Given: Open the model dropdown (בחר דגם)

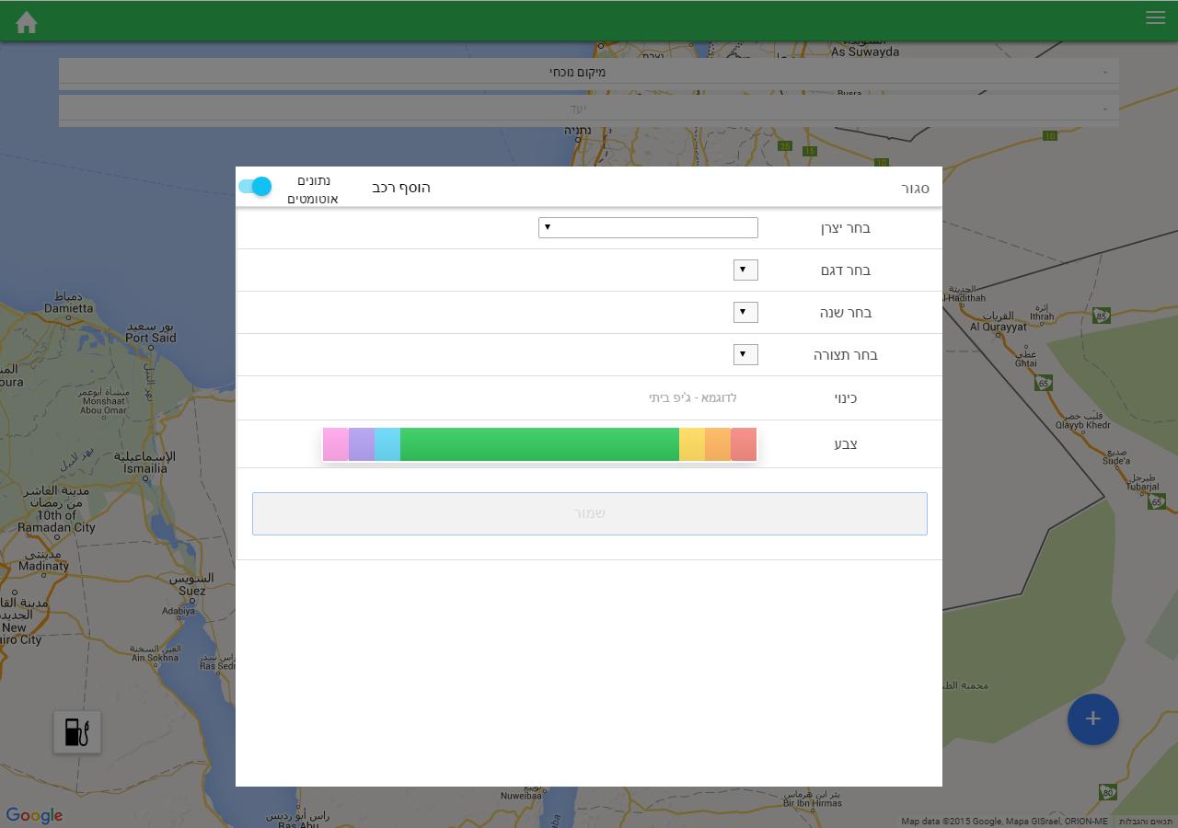Looking at the screenshot, I should pyautogui.click(x=745, y=270).
